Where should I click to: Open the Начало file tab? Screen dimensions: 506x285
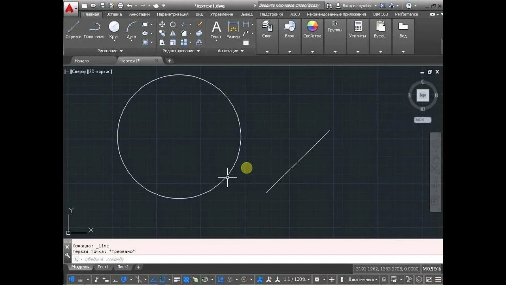82,61
